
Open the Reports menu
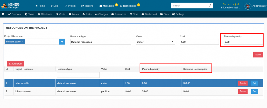coord(87,6)
